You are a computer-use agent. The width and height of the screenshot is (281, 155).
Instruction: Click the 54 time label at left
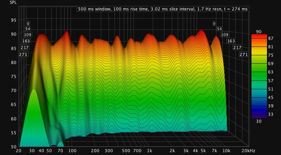coord(28,29)
